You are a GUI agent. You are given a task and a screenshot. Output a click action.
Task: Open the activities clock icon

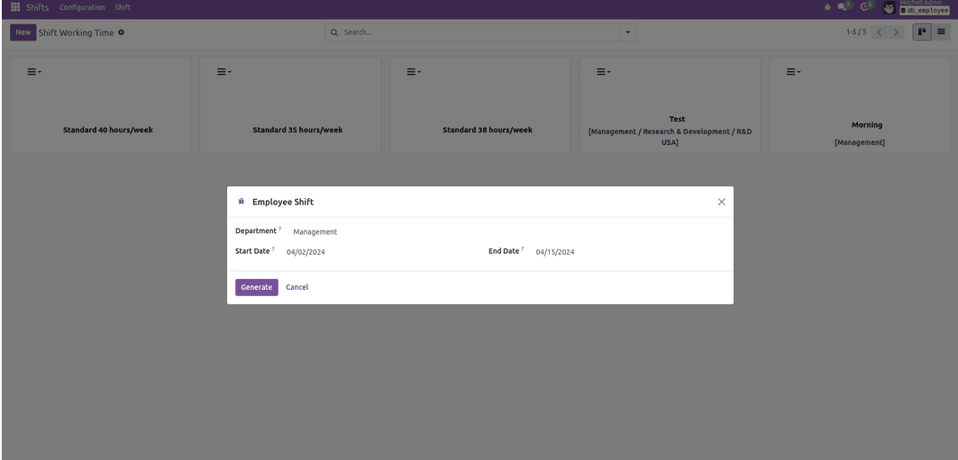point(866,6)
